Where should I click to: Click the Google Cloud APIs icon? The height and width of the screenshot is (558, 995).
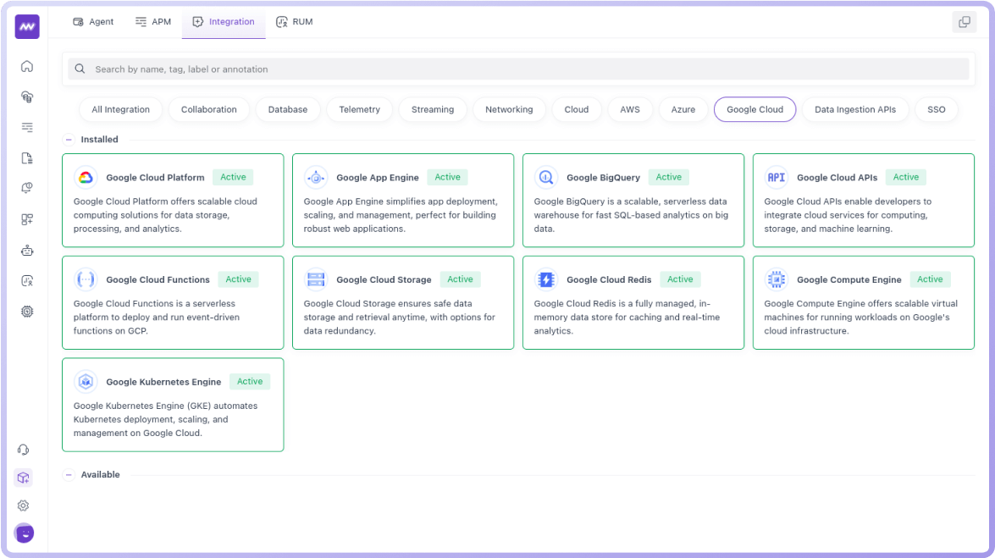(776, 178)
